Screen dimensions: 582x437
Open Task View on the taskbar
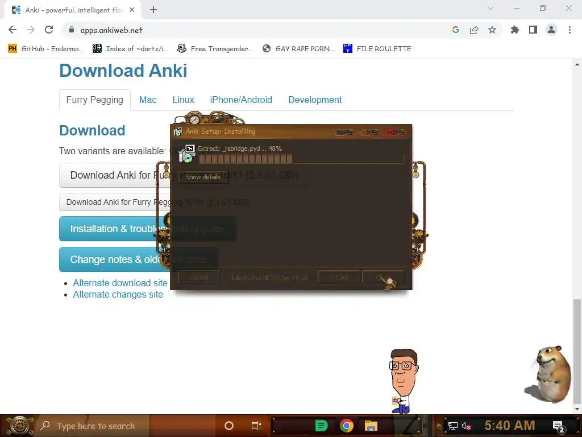point(256,426)
